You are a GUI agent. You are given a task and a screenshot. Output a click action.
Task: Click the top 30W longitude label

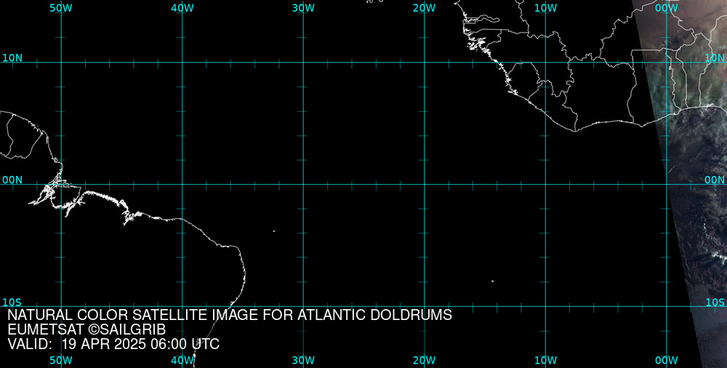click(x=303, y=8)
